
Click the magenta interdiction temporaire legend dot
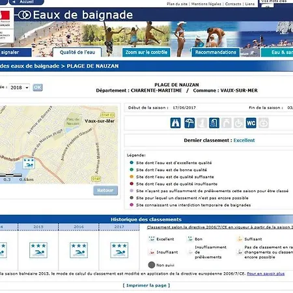click(x=132, y=204)
